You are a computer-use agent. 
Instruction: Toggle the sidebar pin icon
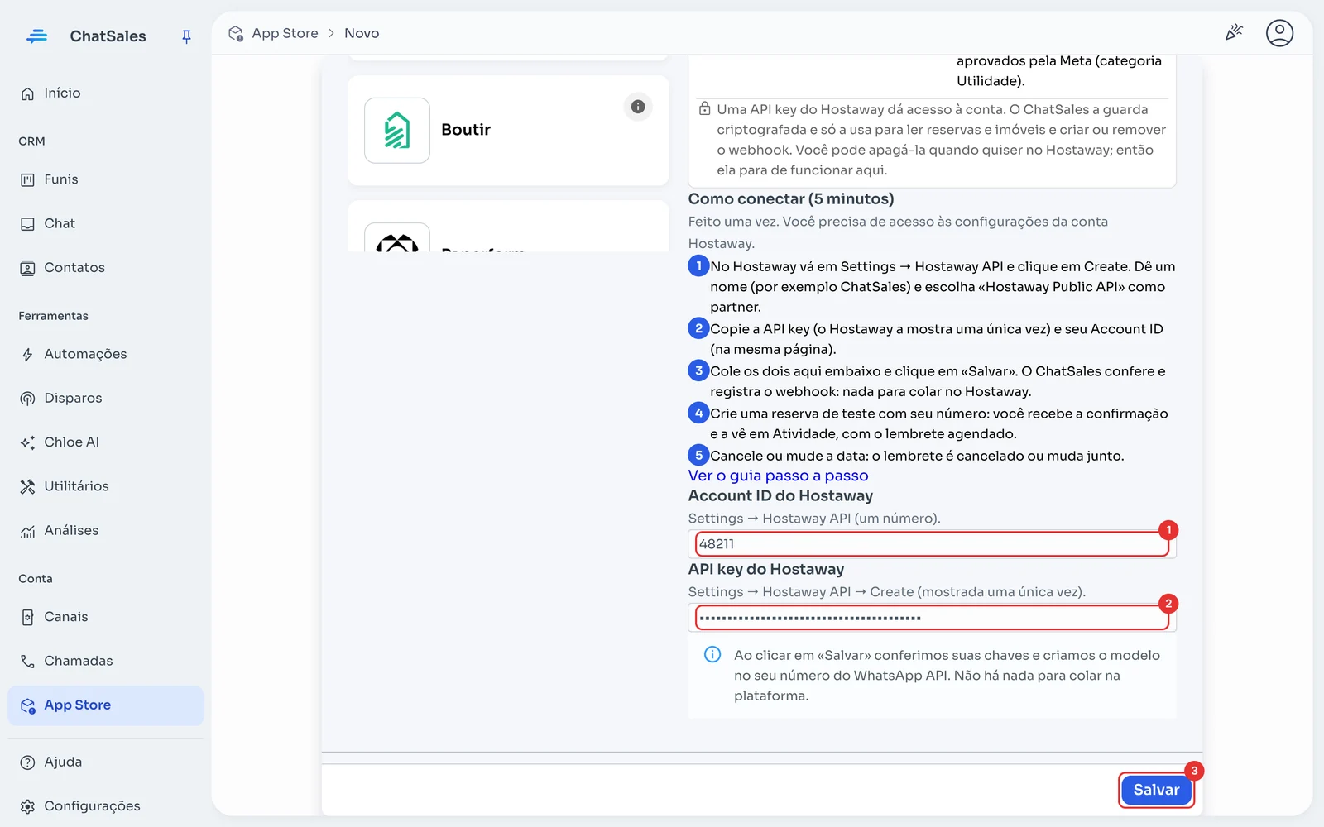point(186,36)
